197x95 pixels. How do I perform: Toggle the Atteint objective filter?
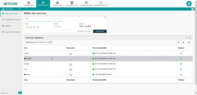81,26
